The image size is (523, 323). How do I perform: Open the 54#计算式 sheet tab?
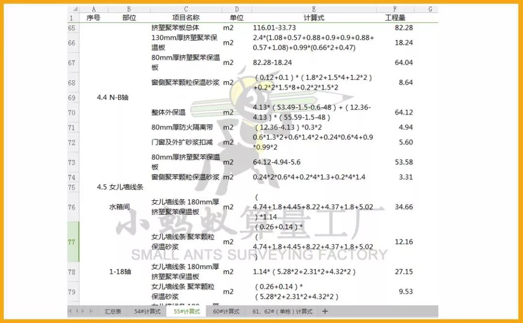click(x=147, y=312)
